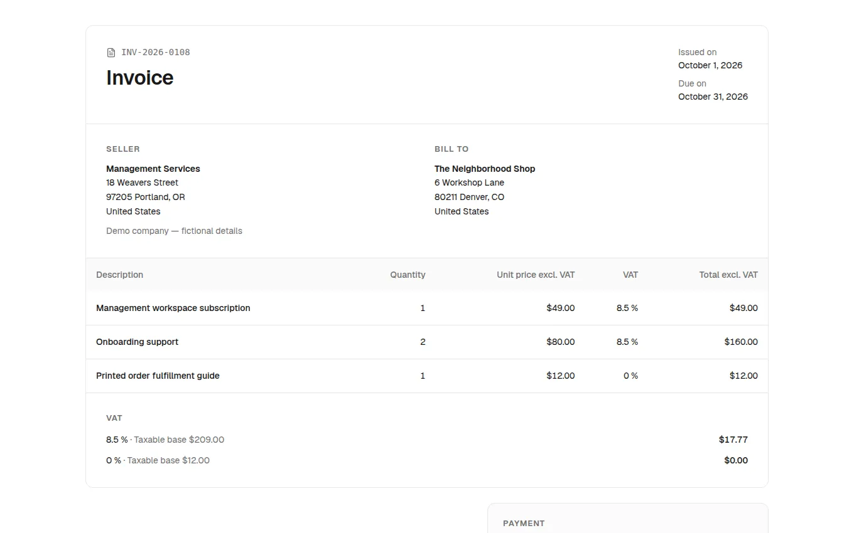Click the unit price of Management workspace subscription
Image resolution: width=854 pixels, height=533 pixels.
click(561, 308)
